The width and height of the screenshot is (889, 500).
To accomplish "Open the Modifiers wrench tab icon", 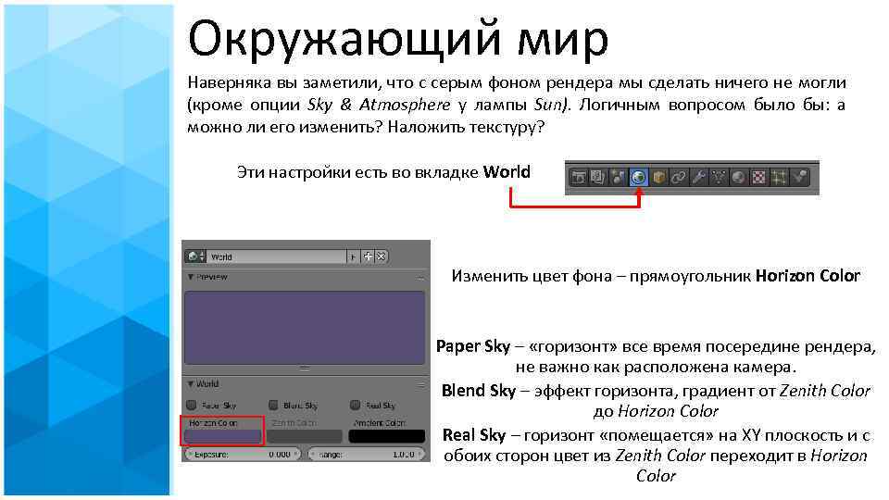I will tap(698, 178).
